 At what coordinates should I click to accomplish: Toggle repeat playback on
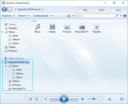point(37,99)
